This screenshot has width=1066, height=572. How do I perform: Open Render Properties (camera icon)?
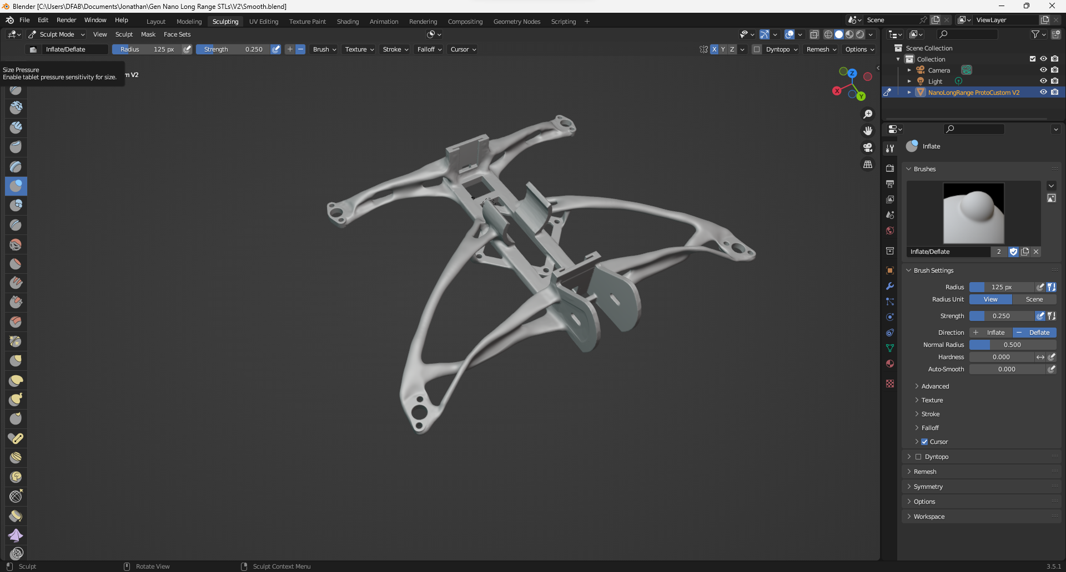coord(890,167)
